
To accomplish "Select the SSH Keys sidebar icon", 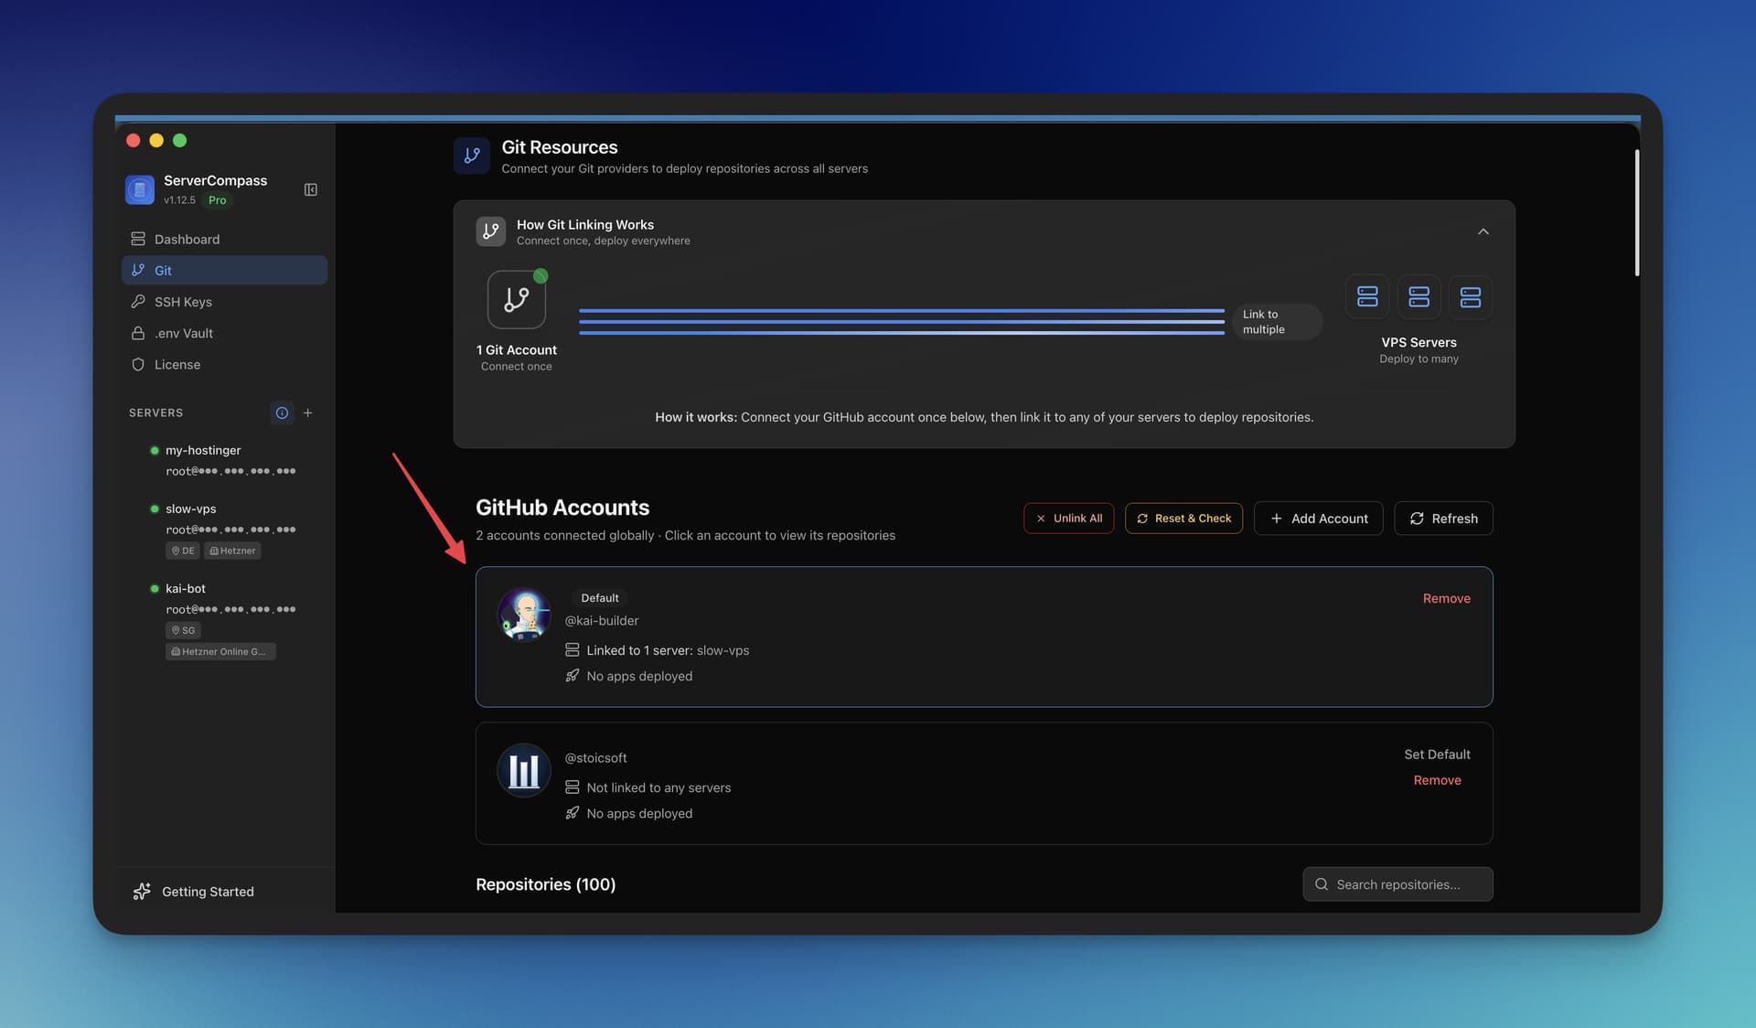I will [138, 302].
